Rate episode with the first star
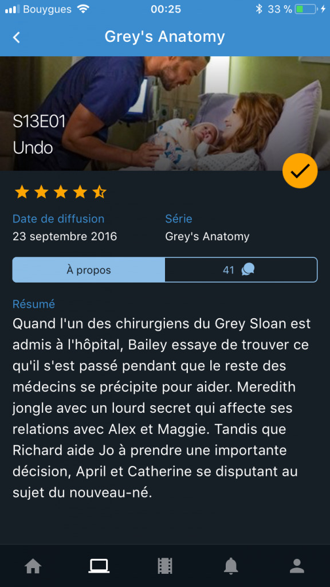Image resolution: width=330 pixels, height=587 pixels. click(22, 193)
